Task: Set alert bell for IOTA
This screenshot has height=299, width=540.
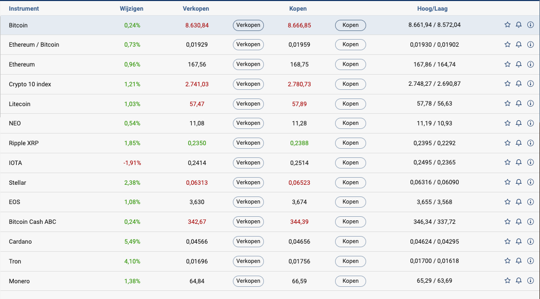Action: click(x=519, y=162)
